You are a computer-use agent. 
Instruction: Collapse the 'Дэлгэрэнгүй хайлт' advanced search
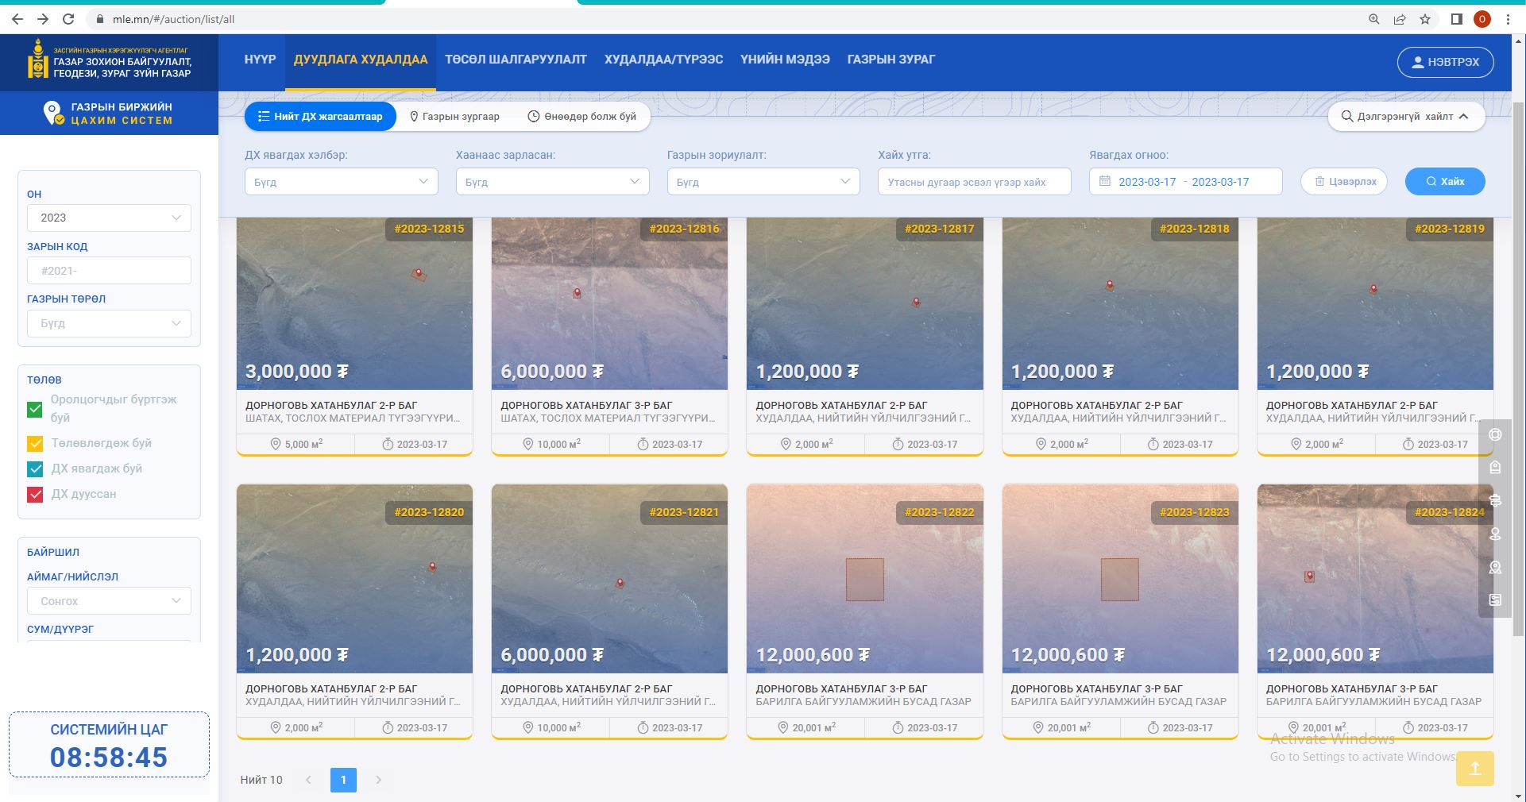[1406, 116]
